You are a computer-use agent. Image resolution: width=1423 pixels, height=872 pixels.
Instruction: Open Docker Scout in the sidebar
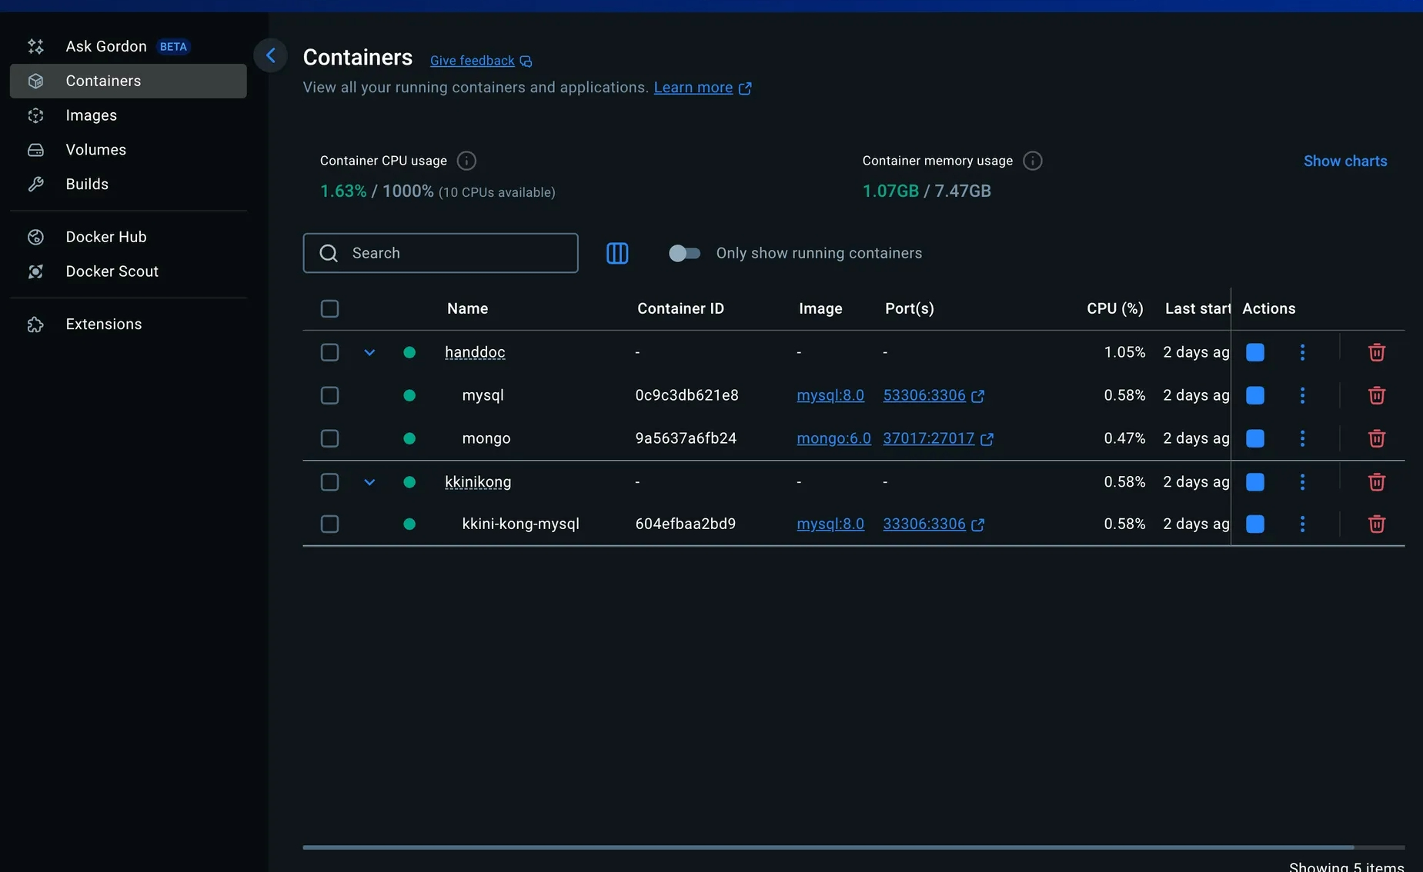tap(128, 271)
